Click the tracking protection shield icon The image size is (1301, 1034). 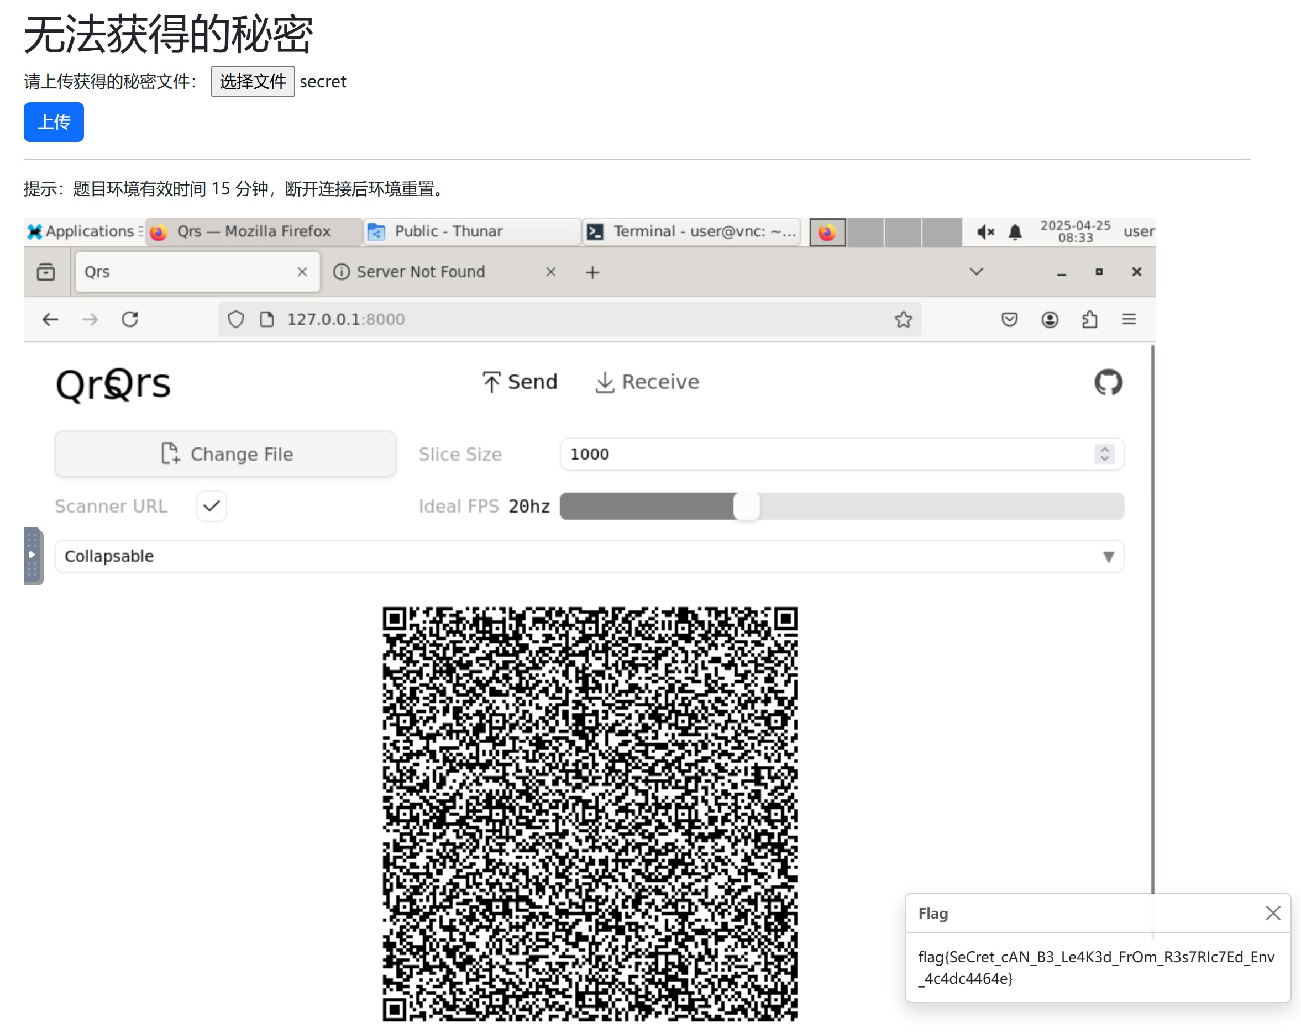pos(235,319)
